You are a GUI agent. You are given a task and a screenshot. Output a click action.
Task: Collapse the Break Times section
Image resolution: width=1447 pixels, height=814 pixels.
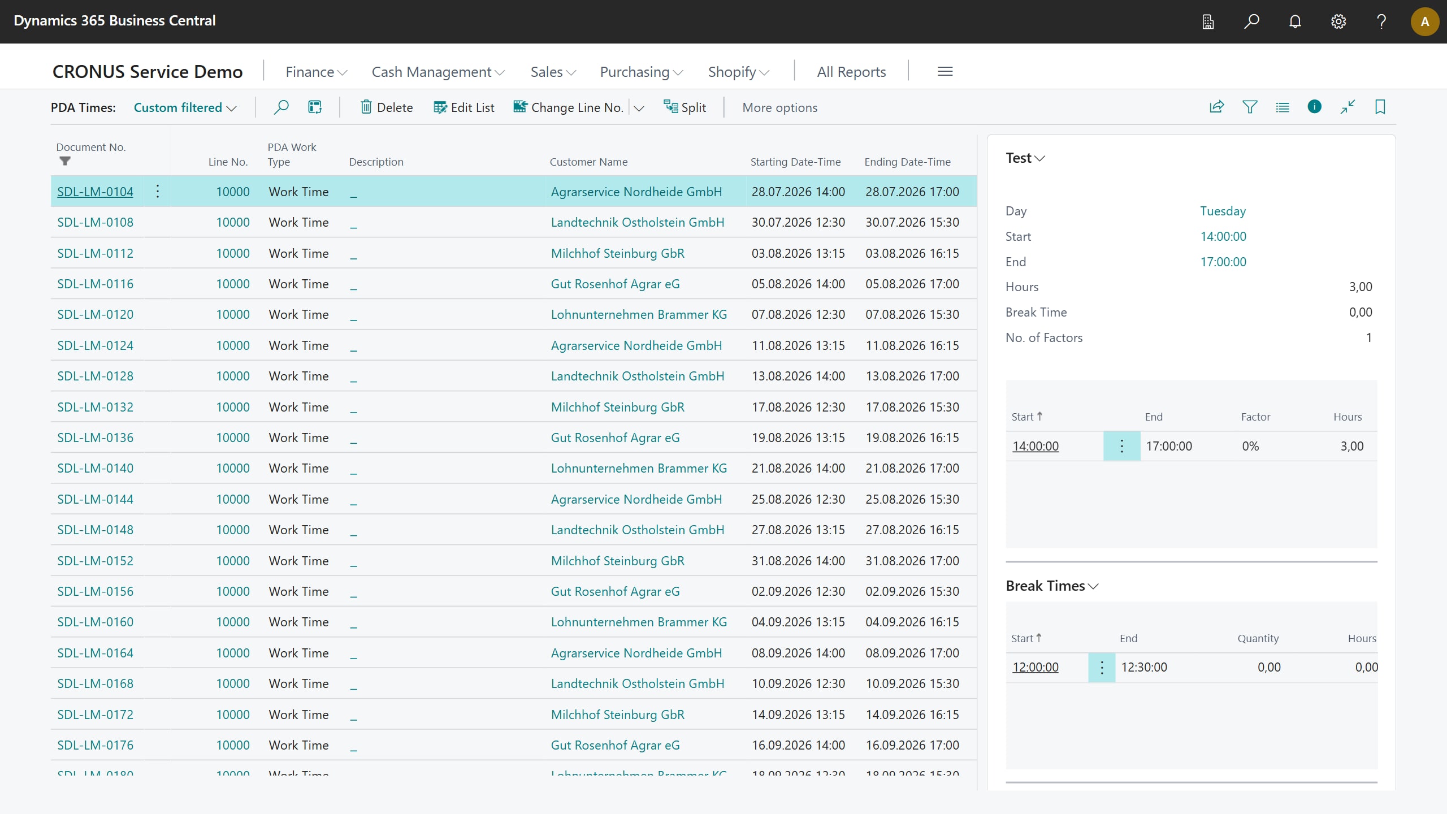1052,586
